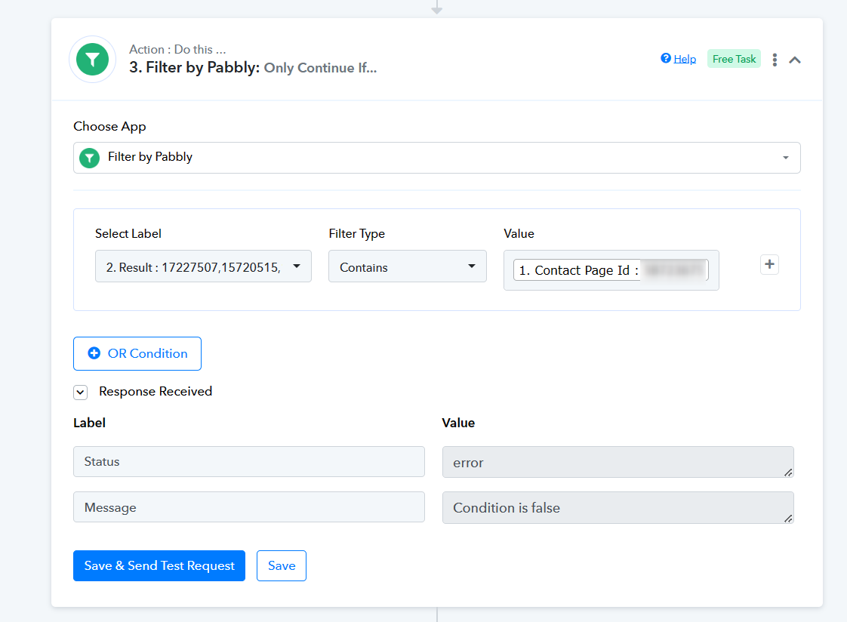Click the Free Task badge
Viewport: 847px width, 622px height.
click(x=734, y=59)
